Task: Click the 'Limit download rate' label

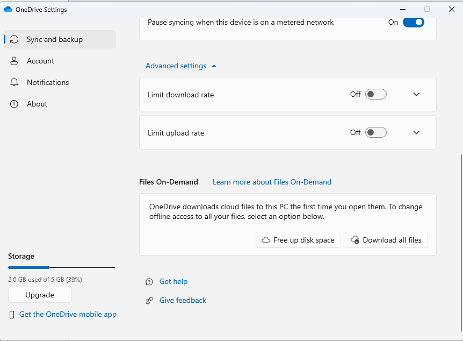Action: point(180,95)
